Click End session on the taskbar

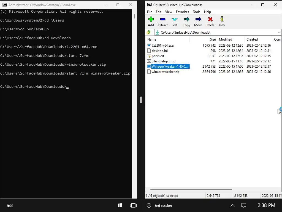click(159, 205)
